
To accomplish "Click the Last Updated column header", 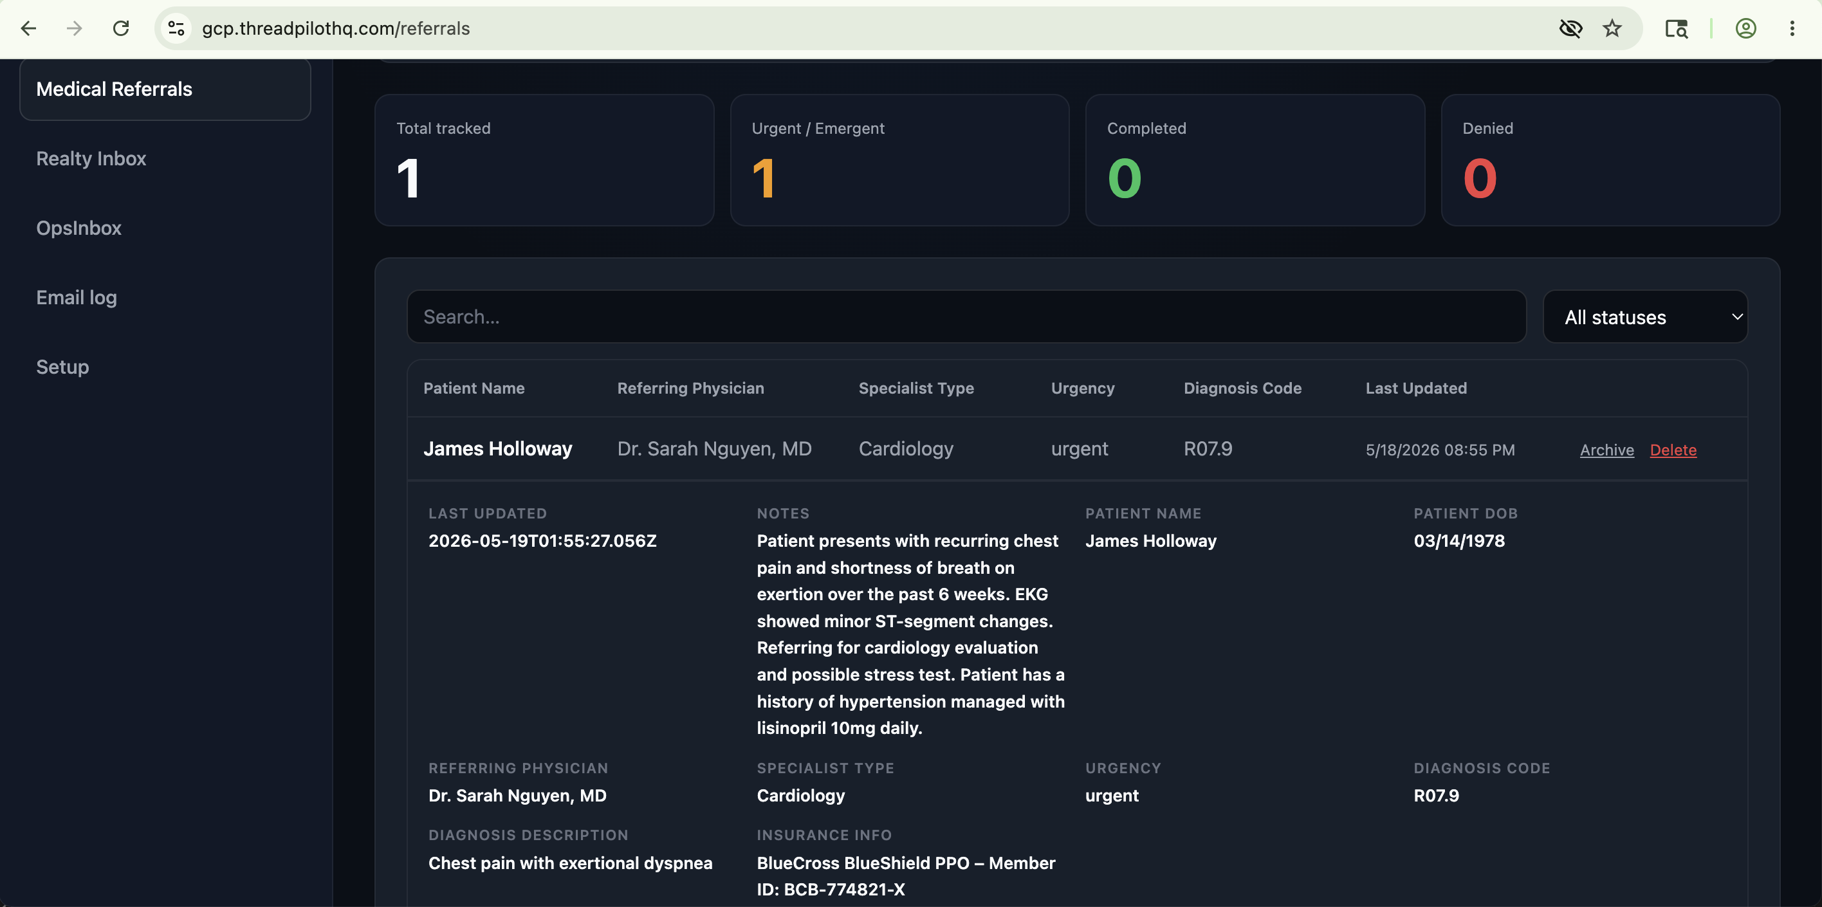I will pos(1416,388).
